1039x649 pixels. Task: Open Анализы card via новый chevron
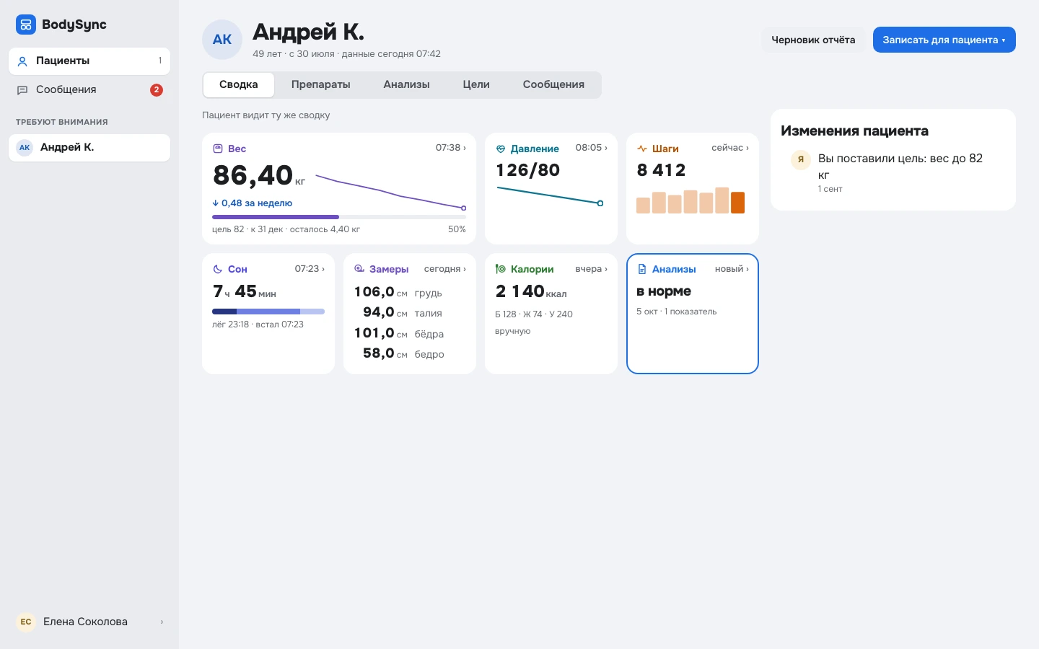pyautogui.click(x=732, y=269)
